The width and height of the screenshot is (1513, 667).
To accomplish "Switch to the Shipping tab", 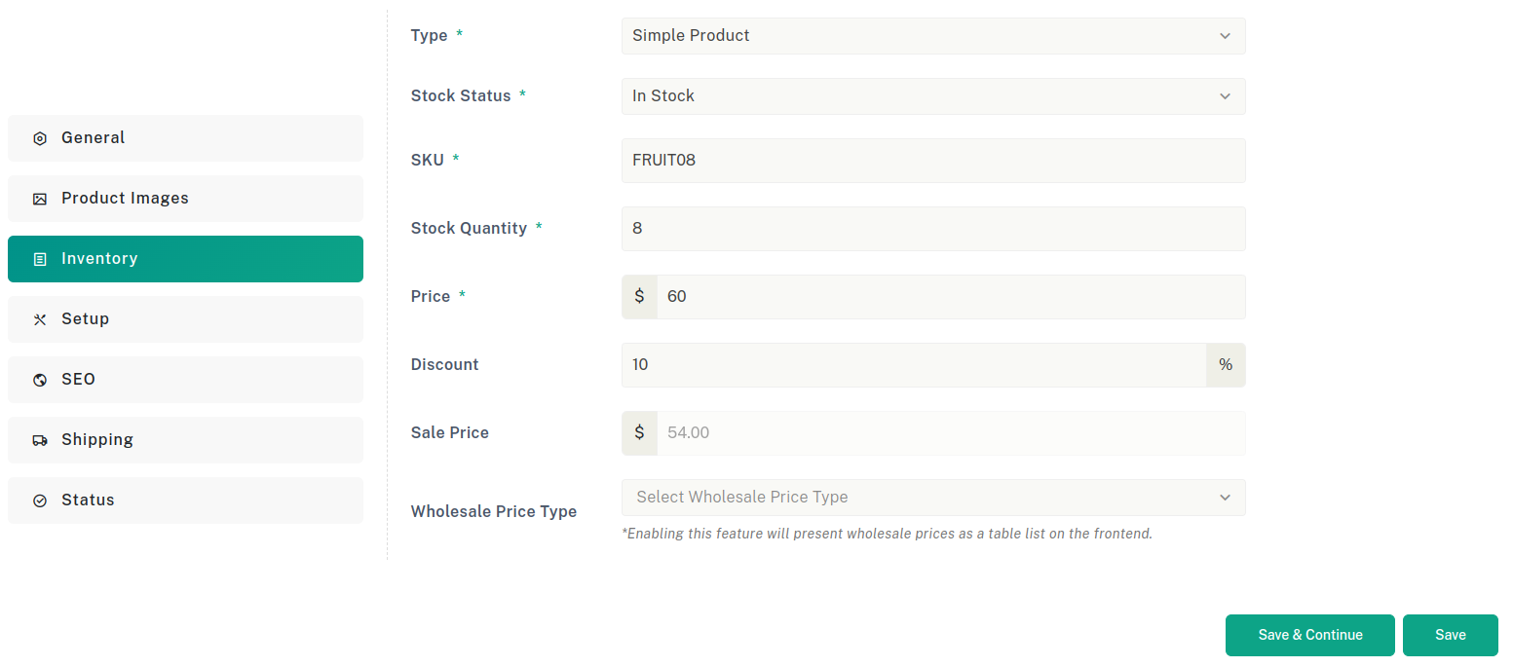I will click(185, 440).
